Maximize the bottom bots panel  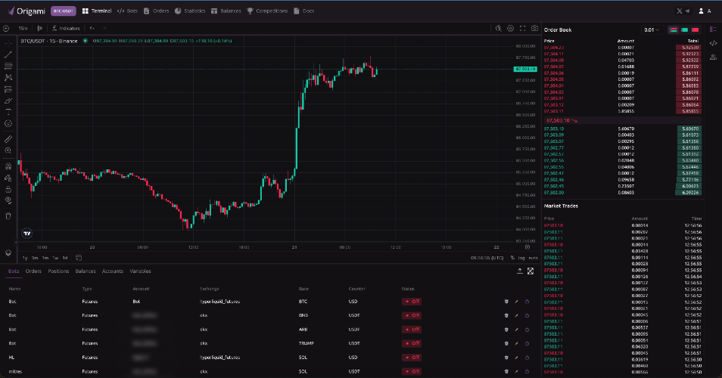(x=531, y=271)
